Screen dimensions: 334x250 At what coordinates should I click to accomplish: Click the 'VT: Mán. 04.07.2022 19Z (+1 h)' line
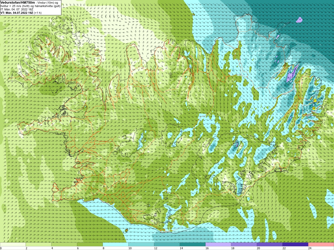[x=21, y=13]
